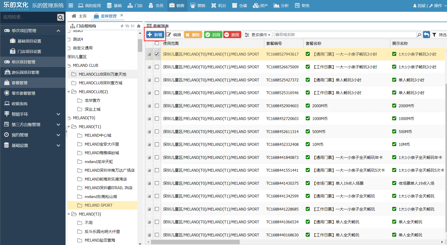Check the row checkbox for TC1688452904603
The width and height of the screenshot is (447, 245).
157,106
